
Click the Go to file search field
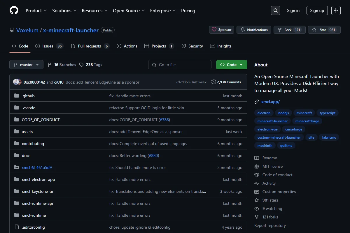pyautogui.click(x=180, y=65)
